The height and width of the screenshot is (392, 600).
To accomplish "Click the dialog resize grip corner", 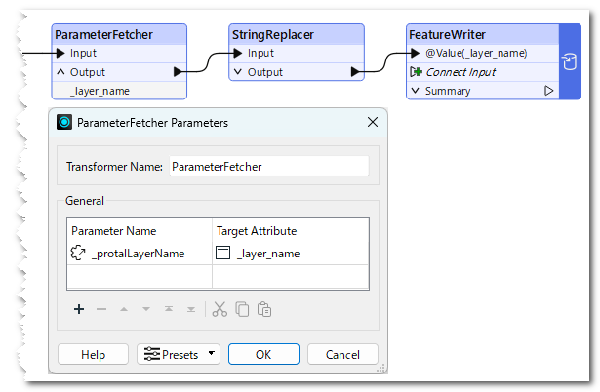I will pos(380,369).
